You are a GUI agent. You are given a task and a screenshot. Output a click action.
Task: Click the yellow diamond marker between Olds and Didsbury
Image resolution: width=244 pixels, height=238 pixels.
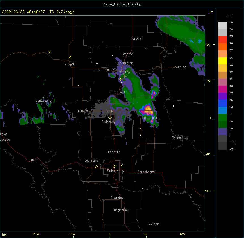pyautogui.click(x=110, y=118)
